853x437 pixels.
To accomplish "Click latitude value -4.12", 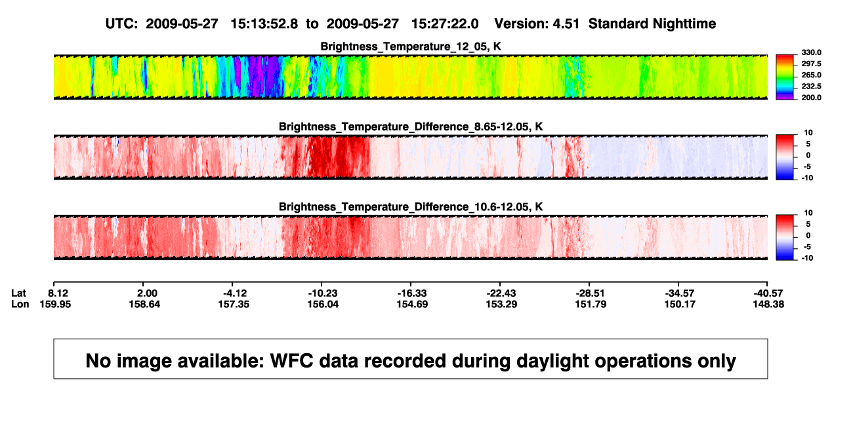I will point(235,293).
